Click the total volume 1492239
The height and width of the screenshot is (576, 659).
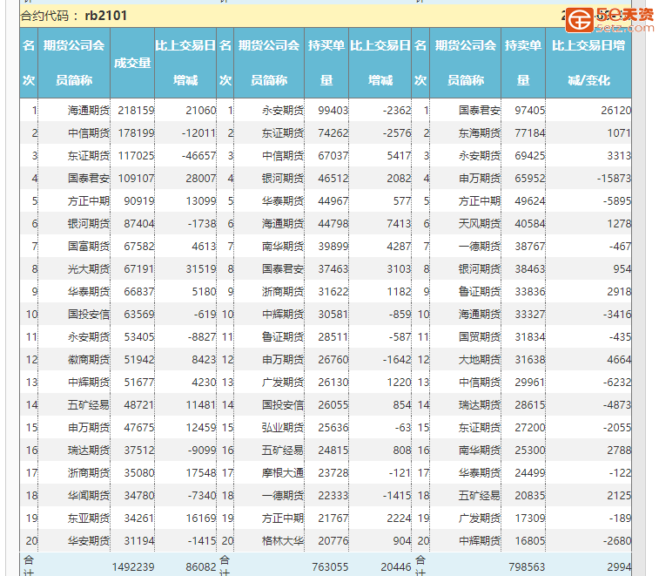point(133,567)
